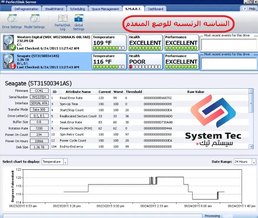The height and width of the screenshot is (218, 258).
Task: Open the Help menu
Action: [252, 9]
